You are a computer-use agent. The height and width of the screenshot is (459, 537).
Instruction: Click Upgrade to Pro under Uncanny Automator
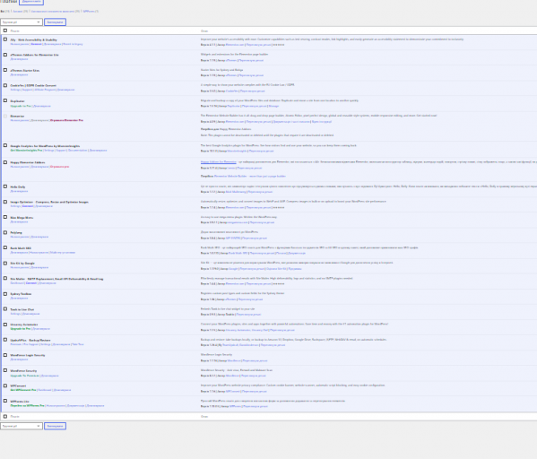click(x=21, y=329)
